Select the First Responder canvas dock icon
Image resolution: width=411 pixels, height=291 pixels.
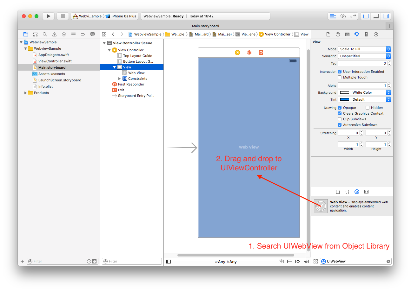coord(249,53)
